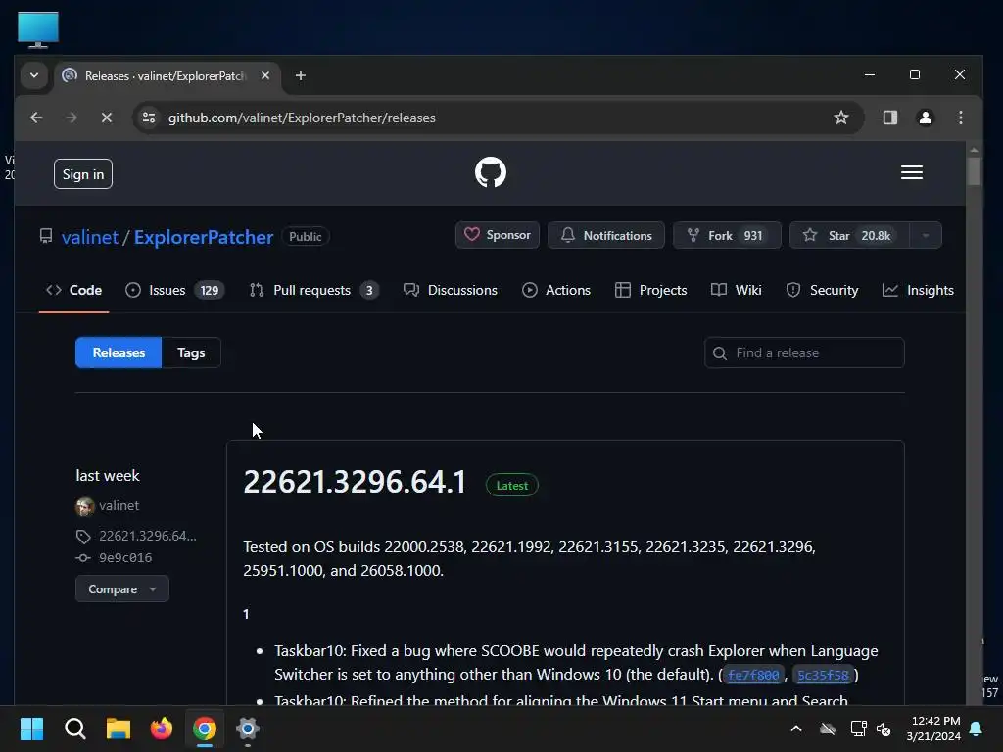Screen dimensions: 1003x752
Task: Click the Latest badge
Action: pos(511,486)
